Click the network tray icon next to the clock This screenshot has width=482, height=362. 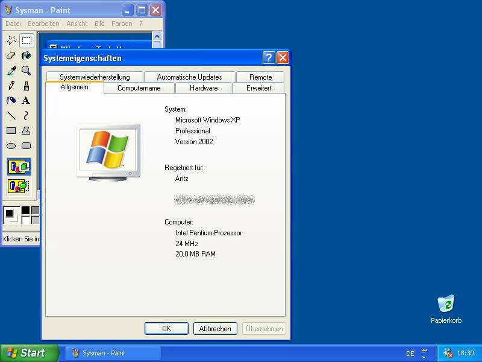[x=448, y=353]
